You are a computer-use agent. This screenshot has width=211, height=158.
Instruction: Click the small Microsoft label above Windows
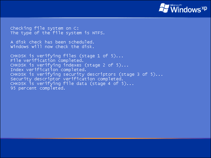[176, 5]
